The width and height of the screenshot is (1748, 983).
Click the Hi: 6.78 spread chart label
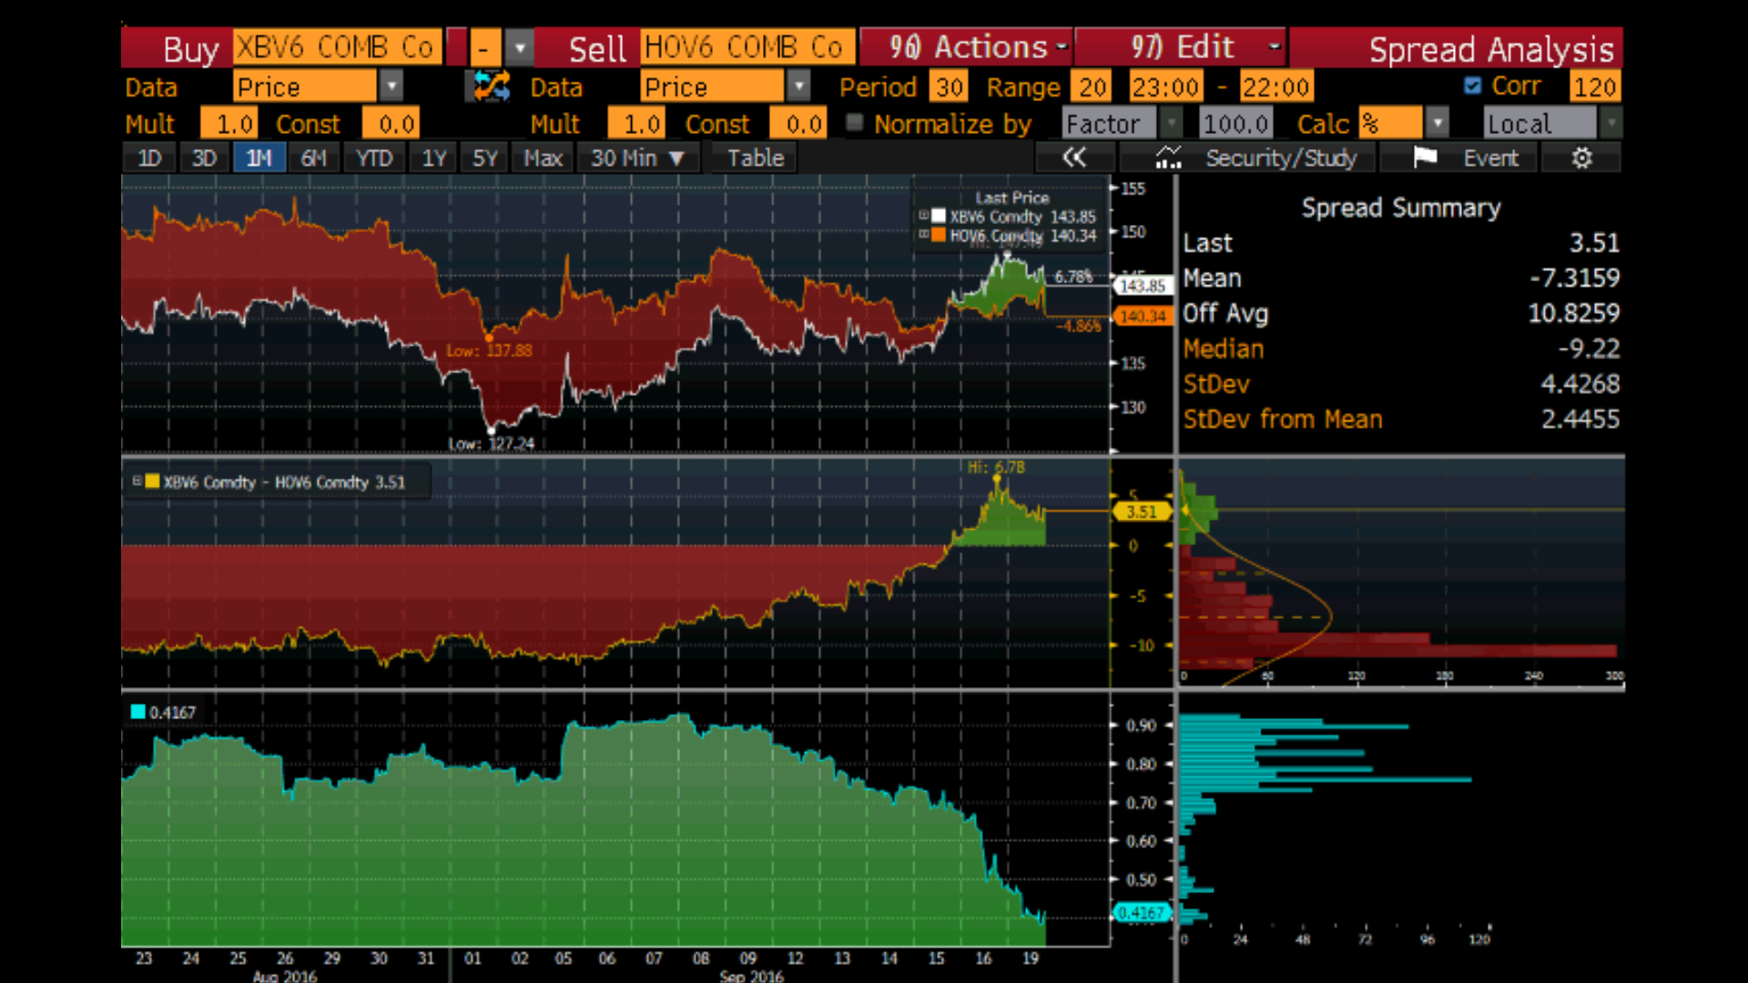coord(995,467)
